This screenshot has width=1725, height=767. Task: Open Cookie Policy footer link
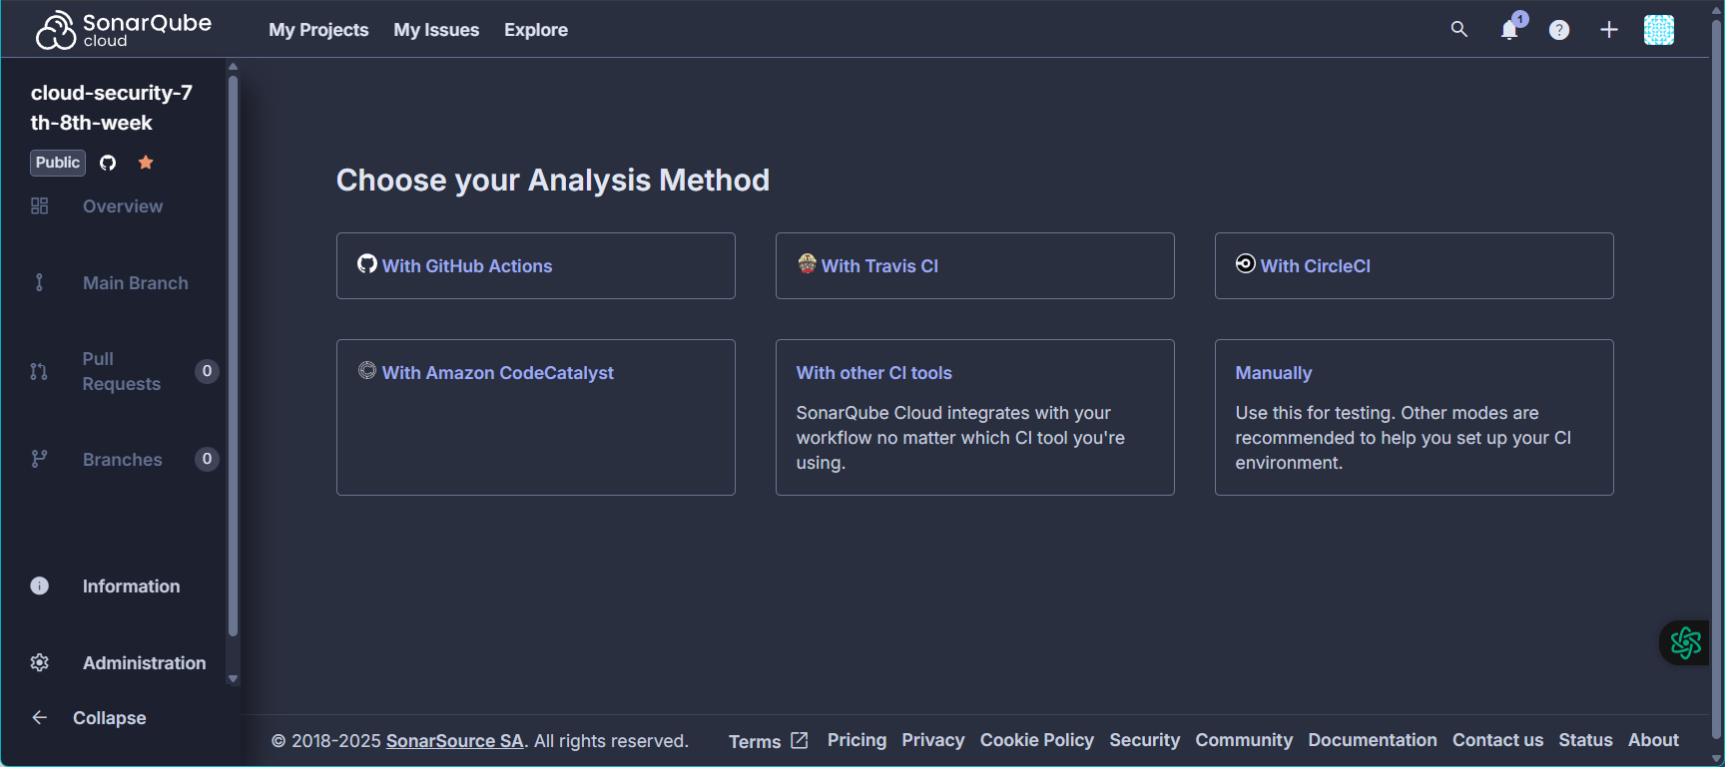pos(1037,740)
